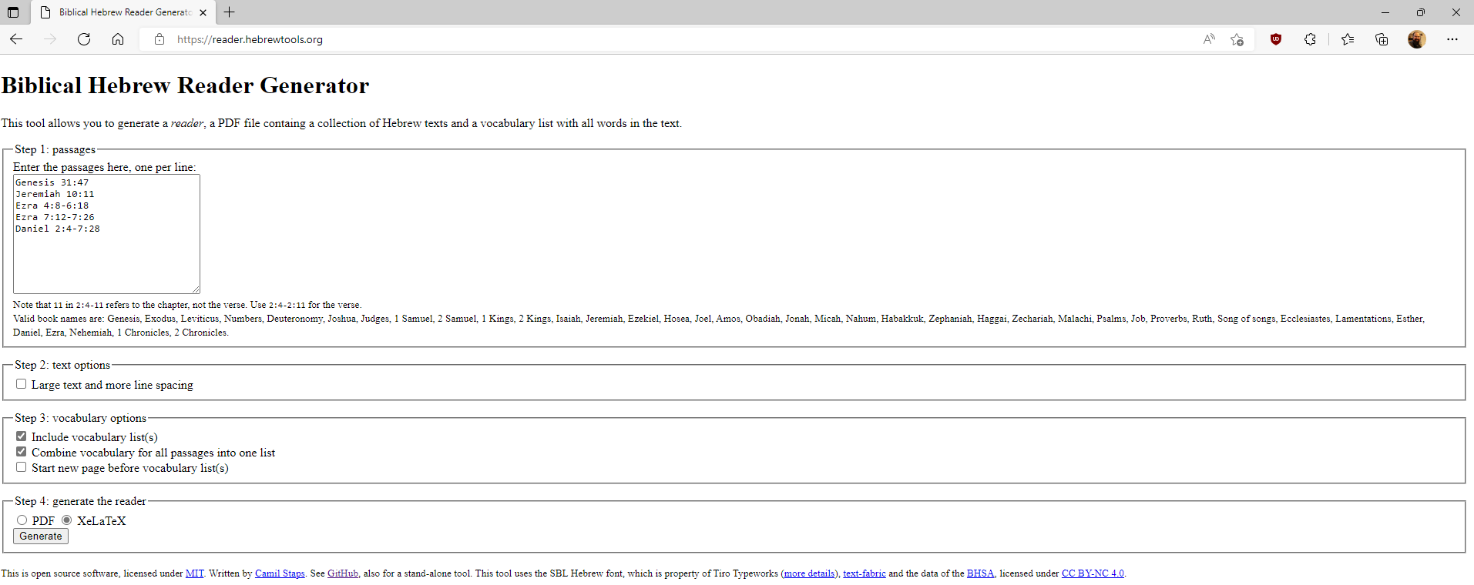This screenshot has width=1474, height=585.
Task: Click the browser Refresh icon
Action: tap(84, 39)
